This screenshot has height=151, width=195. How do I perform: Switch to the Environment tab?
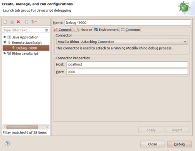(x=106, y=30)
